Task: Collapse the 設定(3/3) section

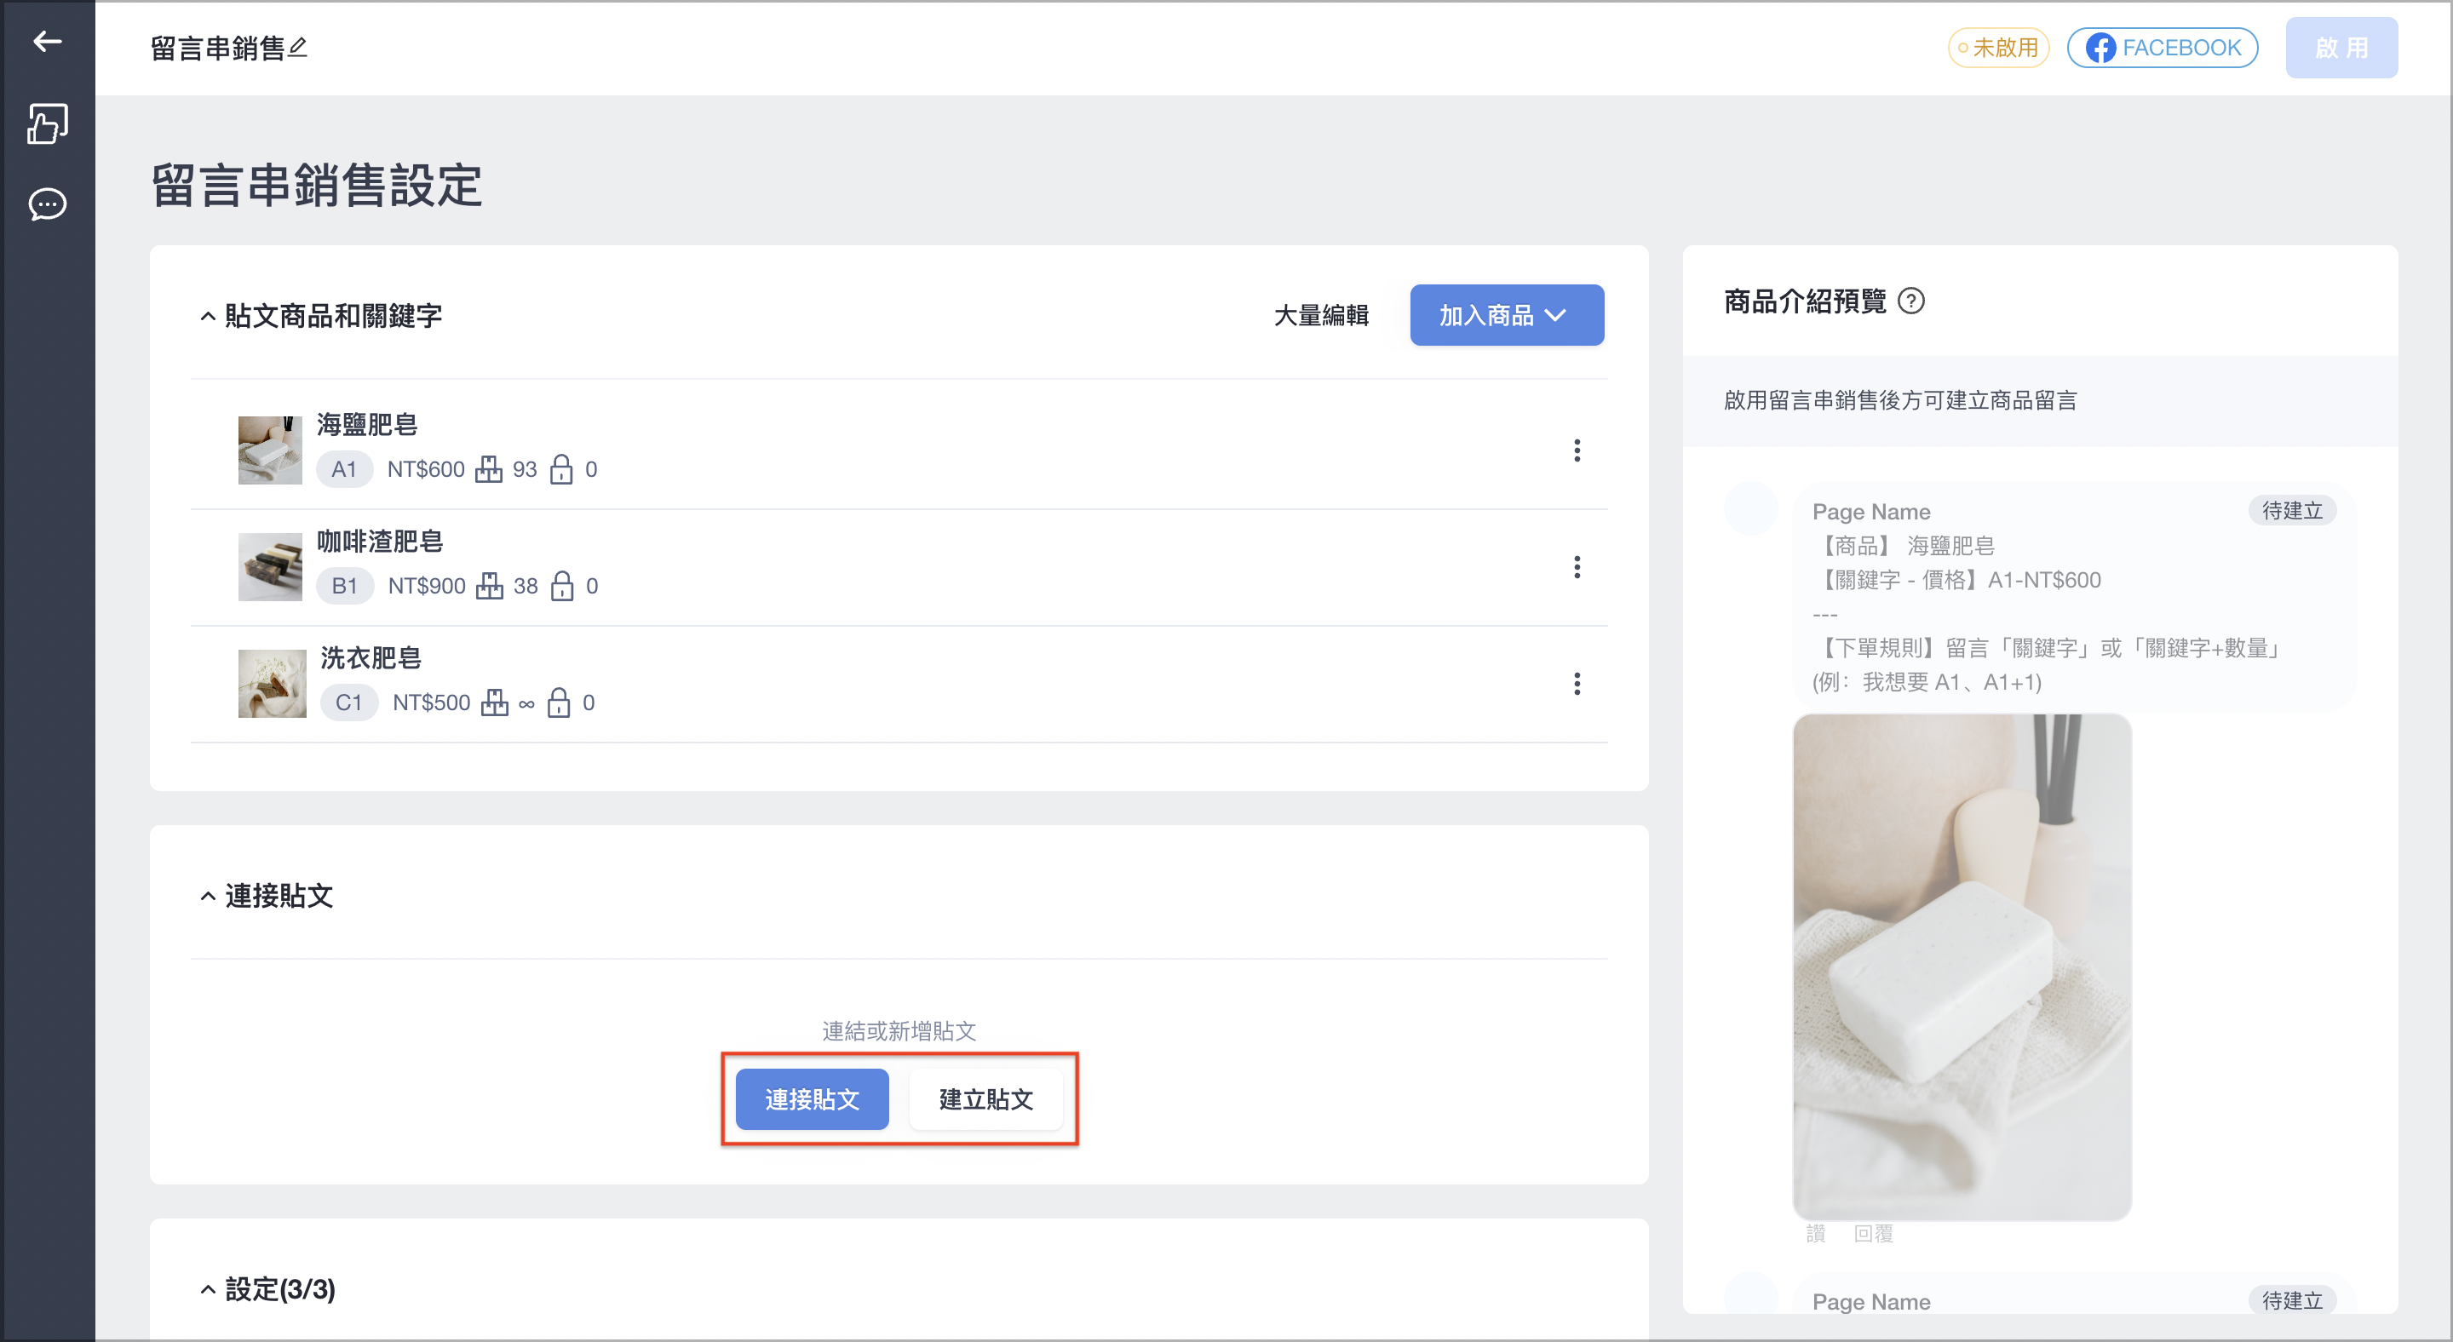Action: [x=207, y=1290]
